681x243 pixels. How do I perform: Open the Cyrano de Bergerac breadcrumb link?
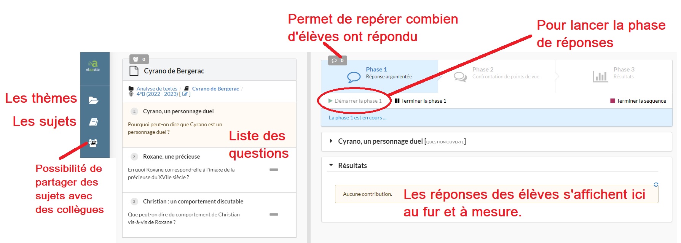click(215, 89)
